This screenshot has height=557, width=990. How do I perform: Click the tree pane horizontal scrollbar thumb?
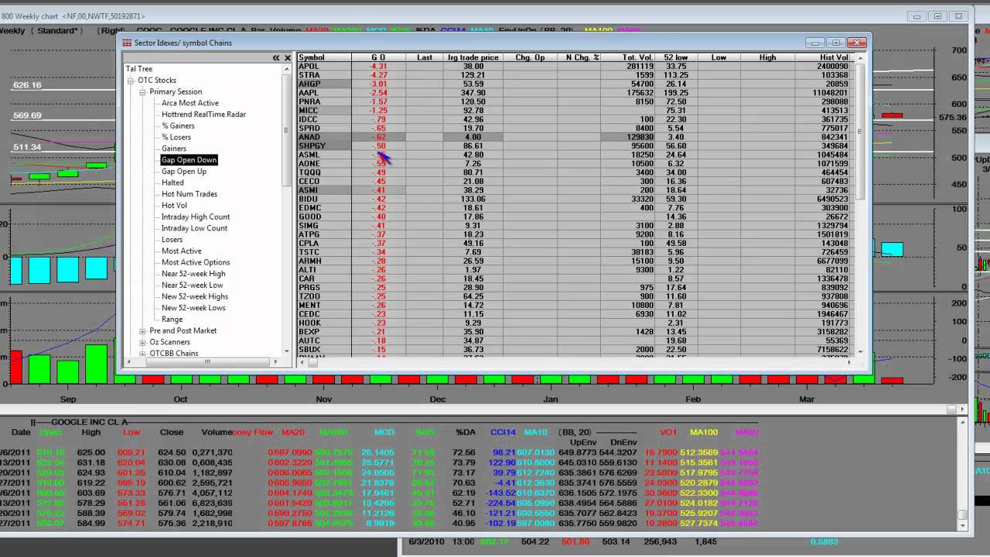pos(207,361)
